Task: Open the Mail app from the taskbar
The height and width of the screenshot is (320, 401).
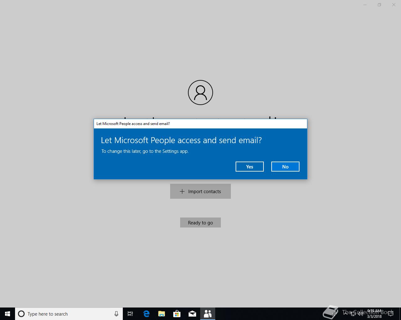Action: 192,314
